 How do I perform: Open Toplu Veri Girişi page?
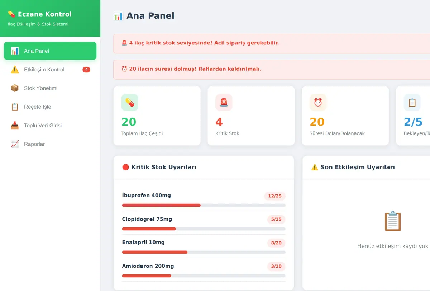(x=50, y=126)
